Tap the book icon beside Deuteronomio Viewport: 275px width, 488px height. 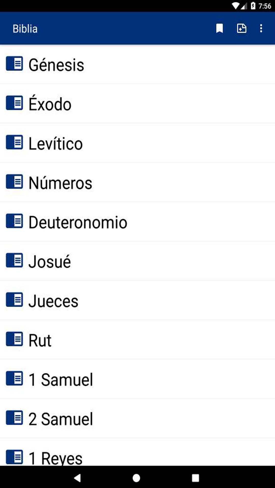pyautogui.click(x=15, y=221)
